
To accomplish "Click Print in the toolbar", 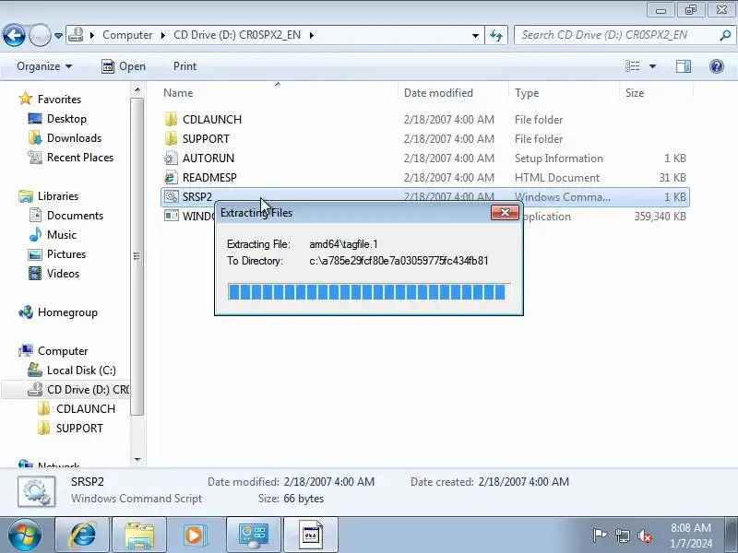I will coord(185,66).
